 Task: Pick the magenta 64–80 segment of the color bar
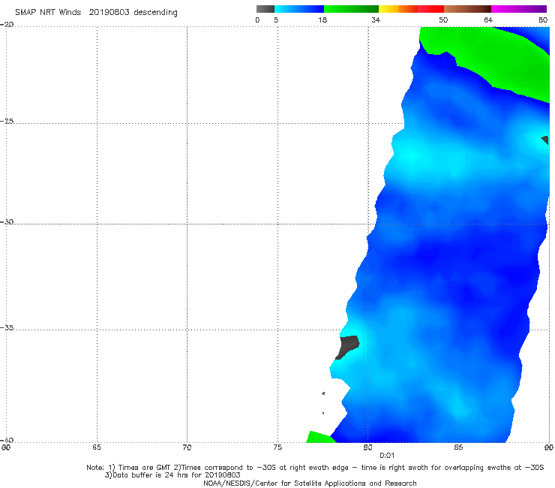click(519, 9)
